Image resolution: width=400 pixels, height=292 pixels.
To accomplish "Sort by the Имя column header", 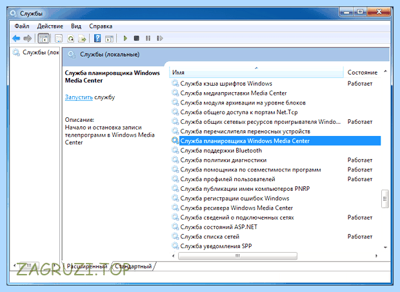I will pyautogui.click(x=256, y=72).
